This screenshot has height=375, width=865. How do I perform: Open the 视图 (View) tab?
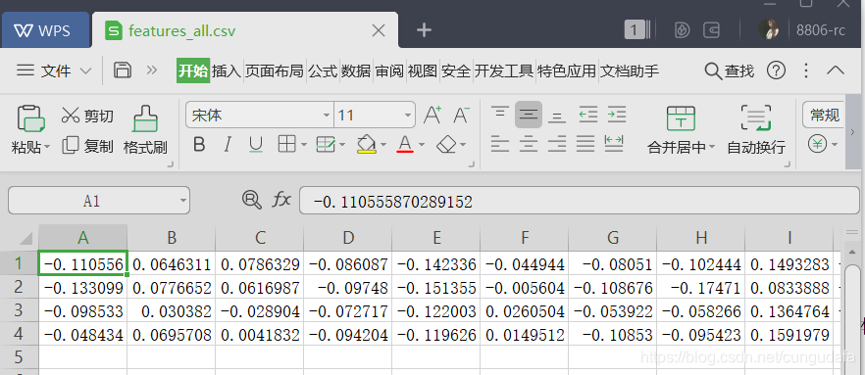point(423,71)
